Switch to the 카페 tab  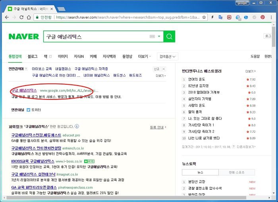(x=93, y=56)
